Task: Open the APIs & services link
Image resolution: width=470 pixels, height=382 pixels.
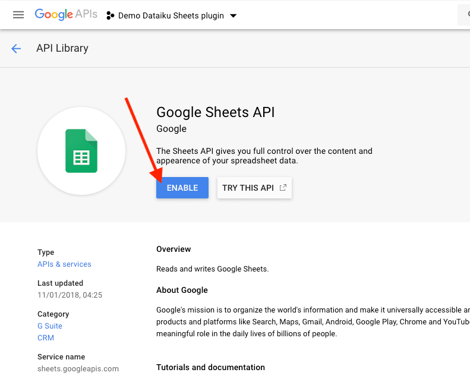Action: [x=64, y=264]
